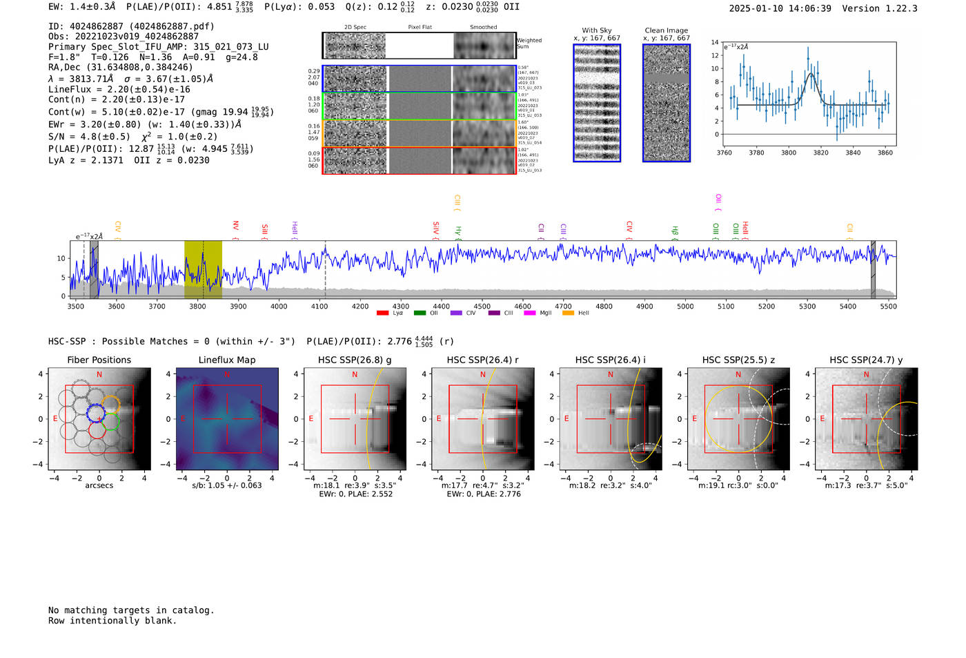Click the Obs 20221023v019_4024862887 line
Image resolution: width=966 pixels, height=658 pixels.
(124, 37)
